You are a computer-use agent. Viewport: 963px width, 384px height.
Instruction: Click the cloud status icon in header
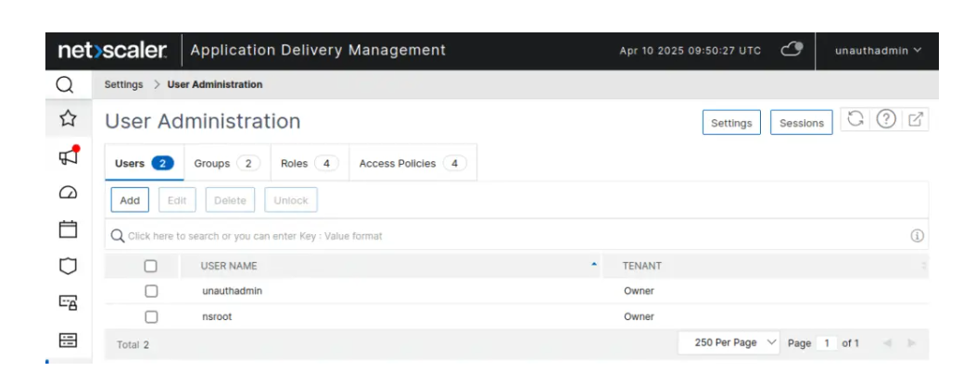791,50
